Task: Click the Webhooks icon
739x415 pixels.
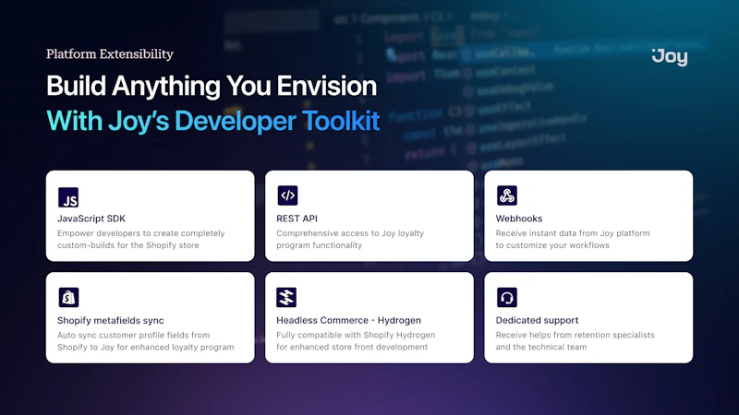Action: [506, 196]
